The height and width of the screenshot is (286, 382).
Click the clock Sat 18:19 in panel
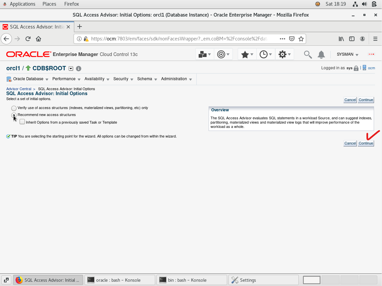[x=336, y=4]
